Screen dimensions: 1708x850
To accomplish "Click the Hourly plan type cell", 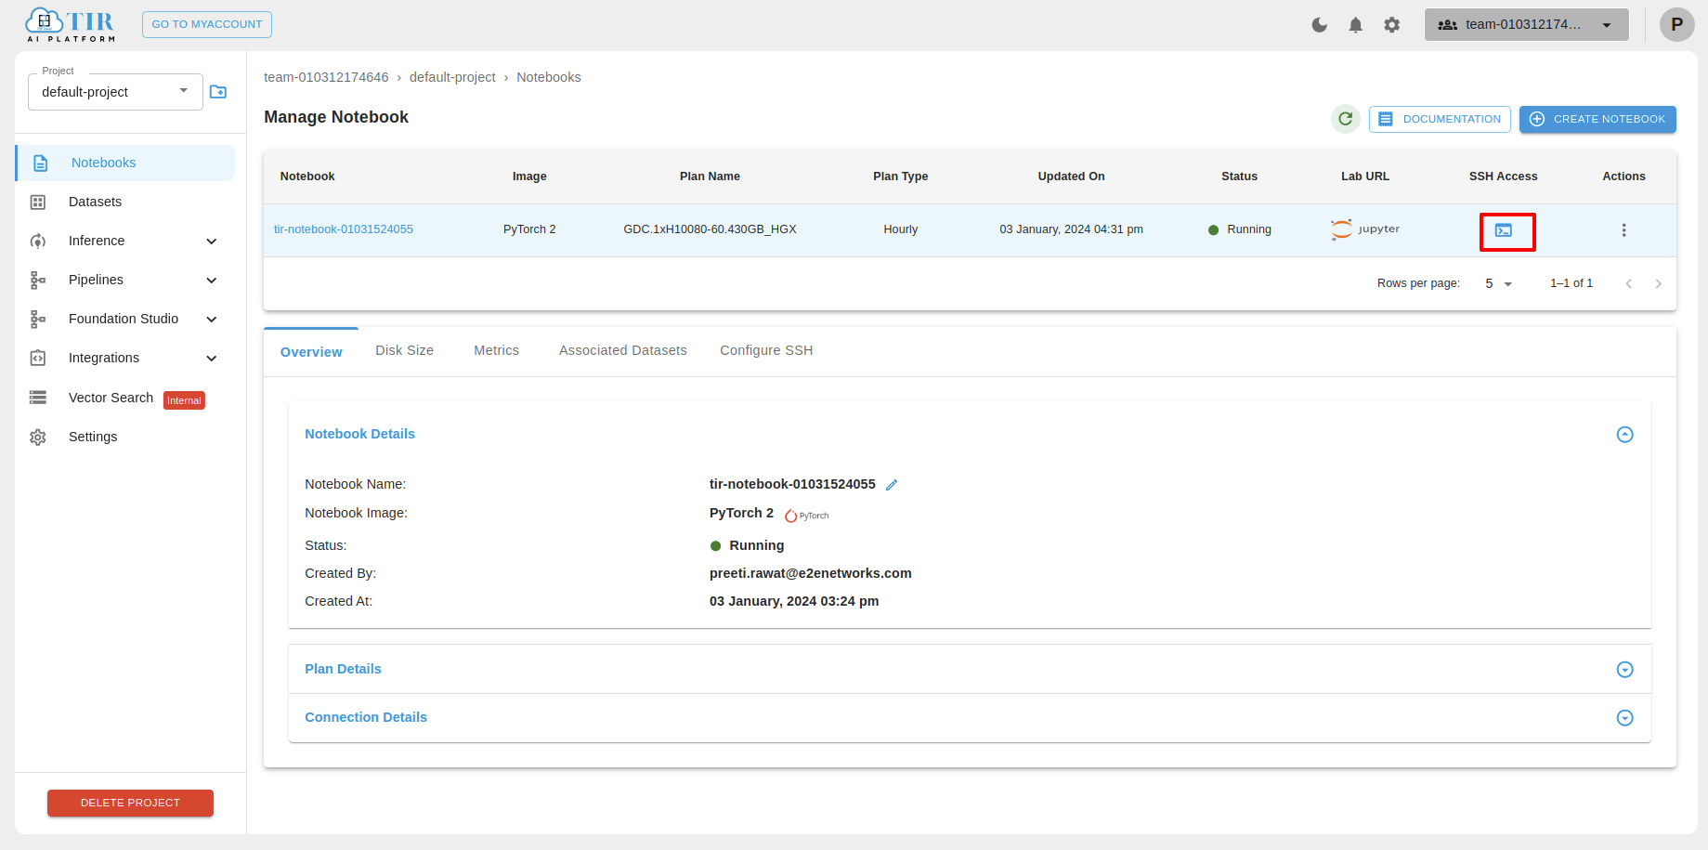I will 900,229.
